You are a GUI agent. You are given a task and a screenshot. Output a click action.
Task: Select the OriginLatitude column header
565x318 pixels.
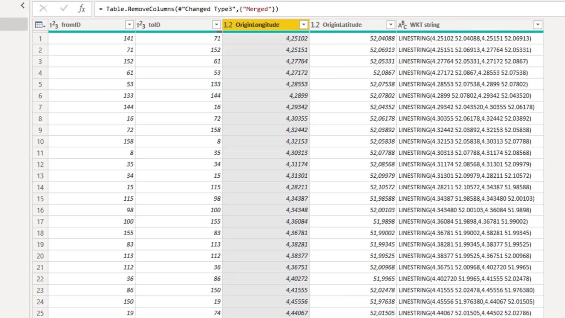(353, 25)
